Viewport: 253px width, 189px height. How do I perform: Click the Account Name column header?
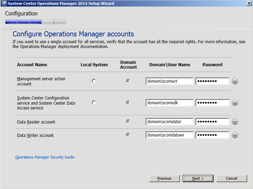click(x=32, y=65)
